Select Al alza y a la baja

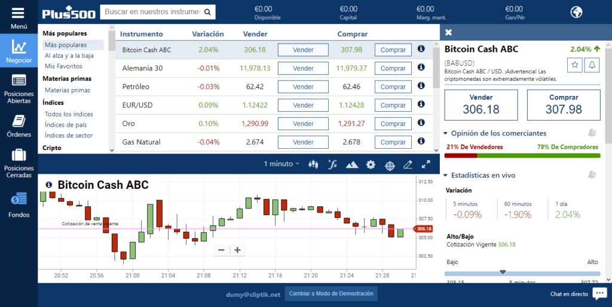pos(69,56)
